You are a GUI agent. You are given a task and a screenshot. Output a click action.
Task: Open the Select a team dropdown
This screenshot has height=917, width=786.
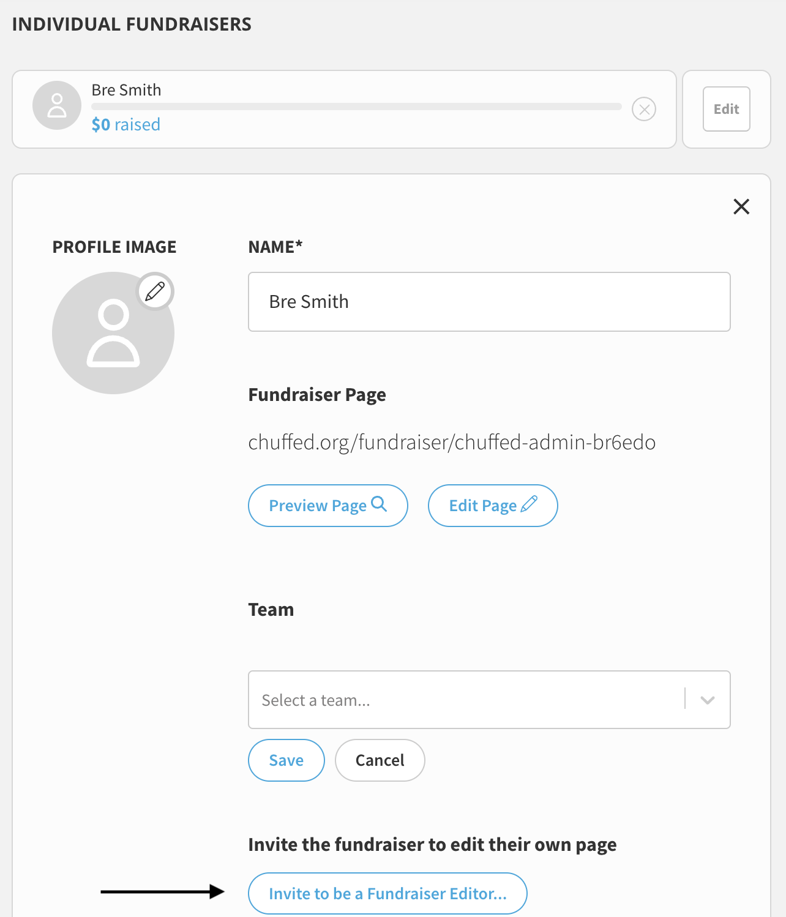tap(489, 700)
